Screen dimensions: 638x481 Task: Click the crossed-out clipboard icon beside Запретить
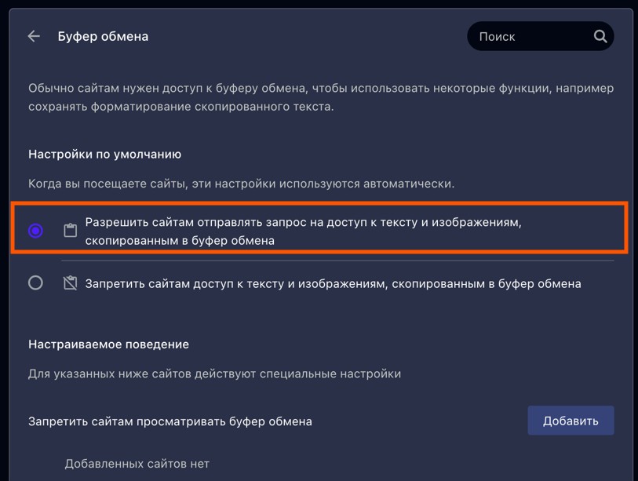(70, 283)
